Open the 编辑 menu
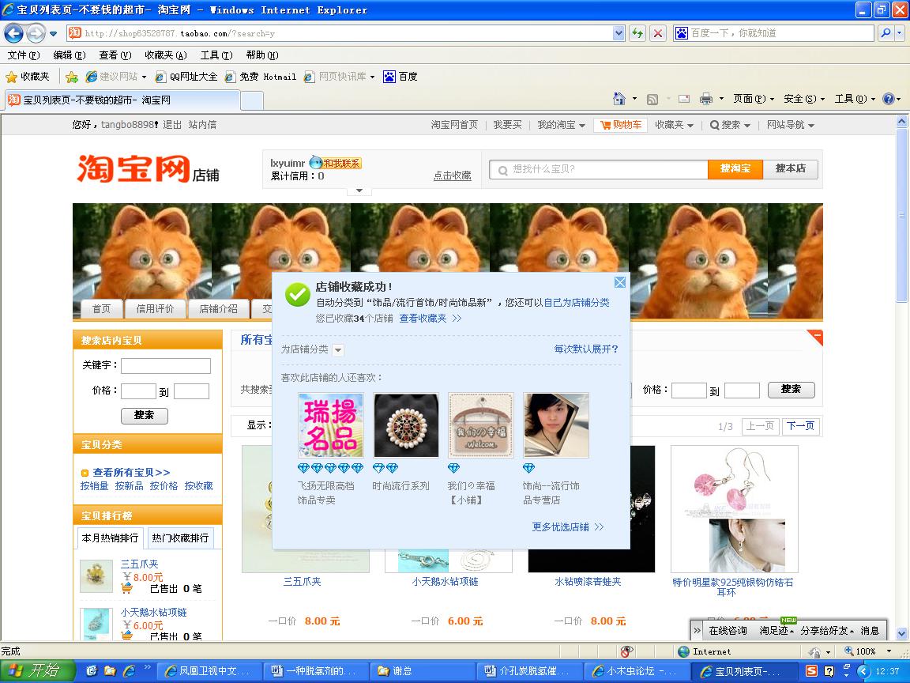Viewport: 910px width, 683px height. pos(69,55)
